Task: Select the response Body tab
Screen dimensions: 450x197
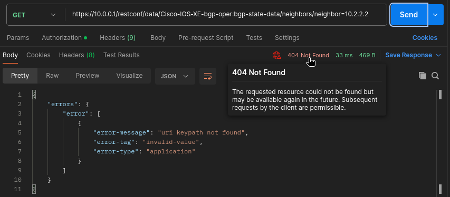Action: 11,55
